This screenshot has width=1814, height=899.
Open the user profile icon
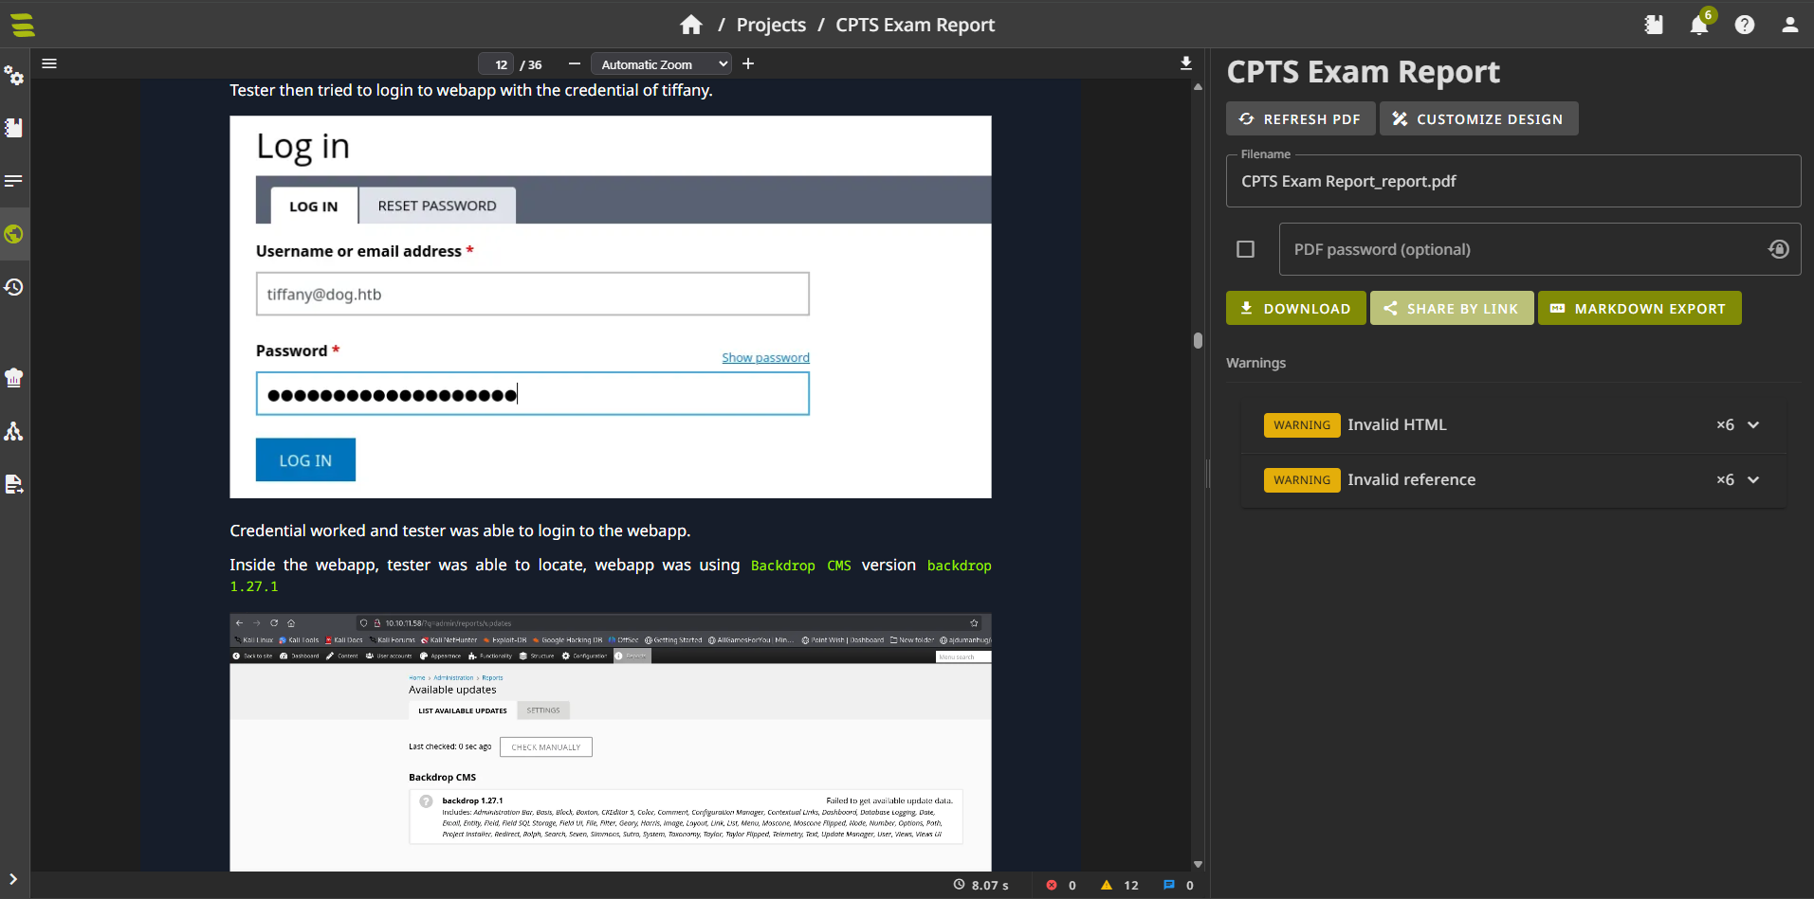[x=1789, y=25]
